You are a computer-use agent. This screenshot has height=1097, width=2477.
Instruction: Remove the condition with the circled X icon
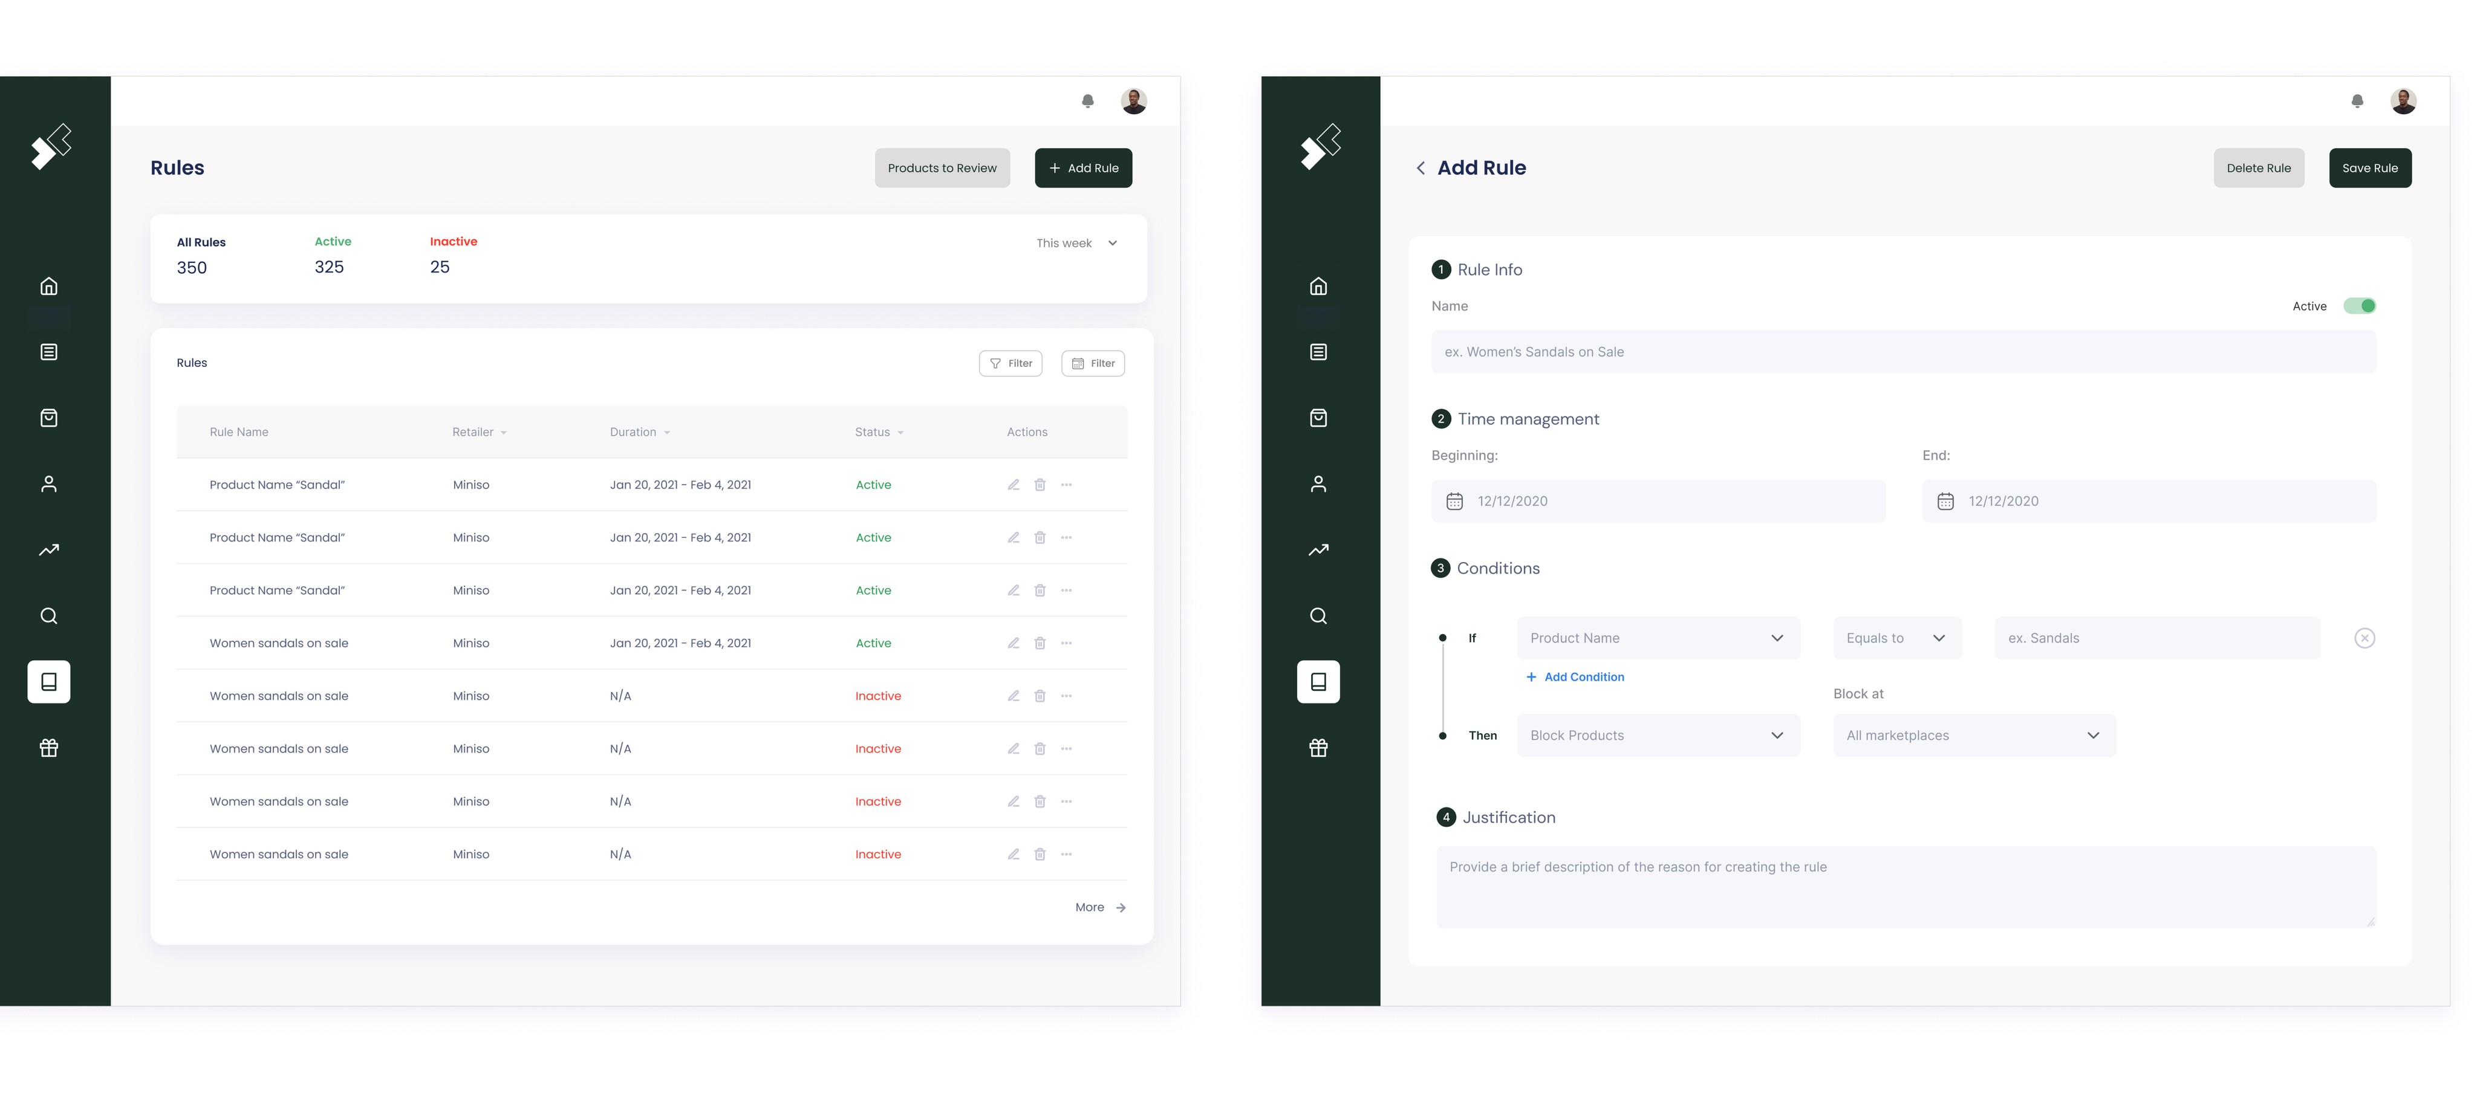(x=2365, y=638)
